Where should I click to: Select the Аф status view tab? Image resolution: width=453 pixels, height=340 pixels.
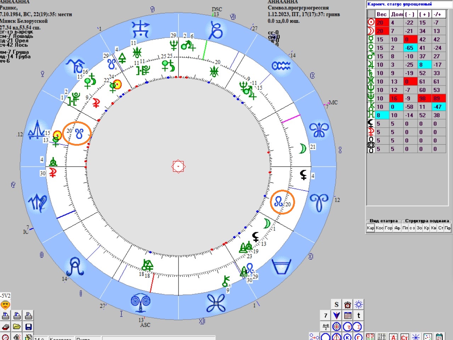pyautogui.click(x=397, y=228)
